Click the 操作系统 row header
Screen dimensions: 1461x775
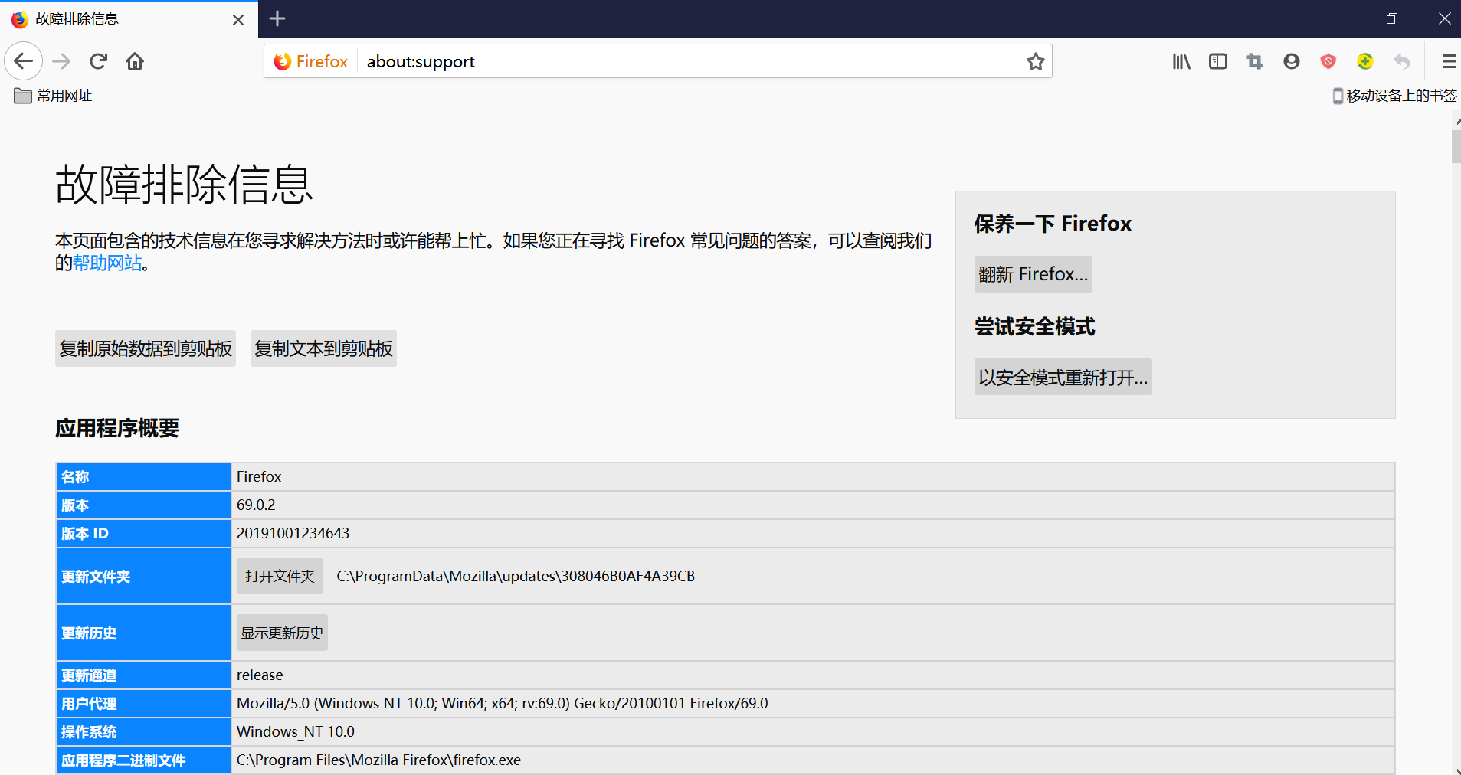coord(143,731)
